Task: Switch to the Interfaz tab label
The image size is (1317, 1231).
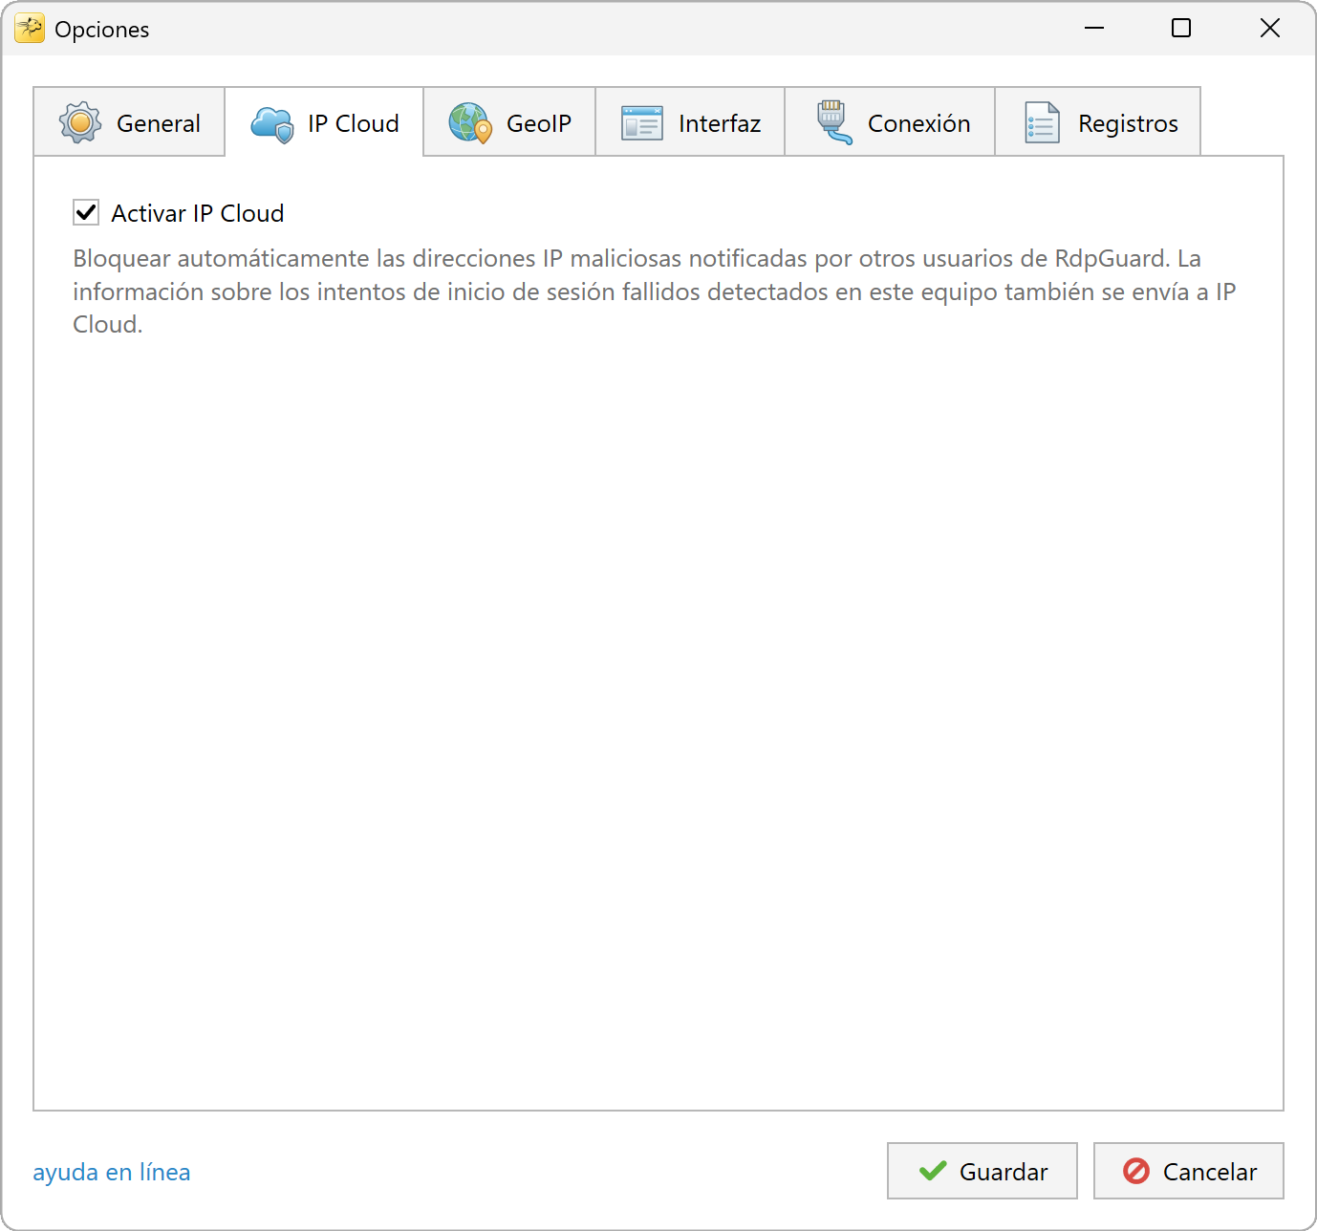Action: click(720, 123)
